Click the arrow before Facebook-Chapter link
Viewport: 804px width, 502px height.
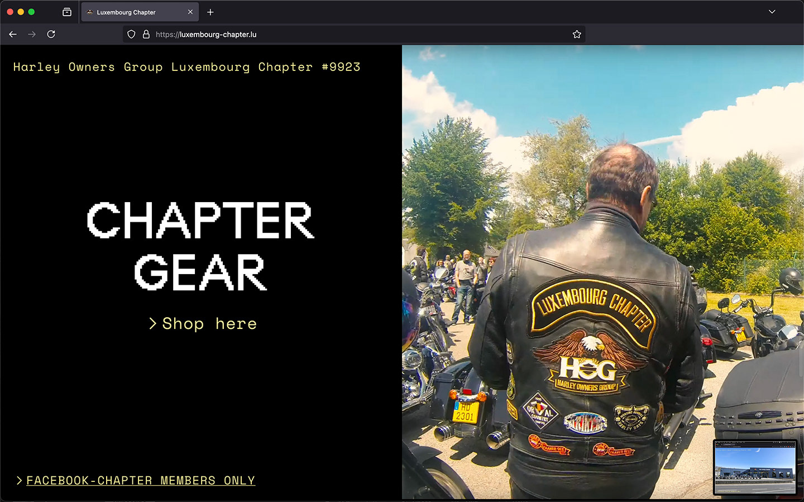coord(20,481)
